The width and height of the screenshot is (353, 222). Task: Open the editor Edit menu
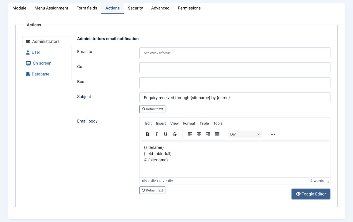tap(149, 123)
